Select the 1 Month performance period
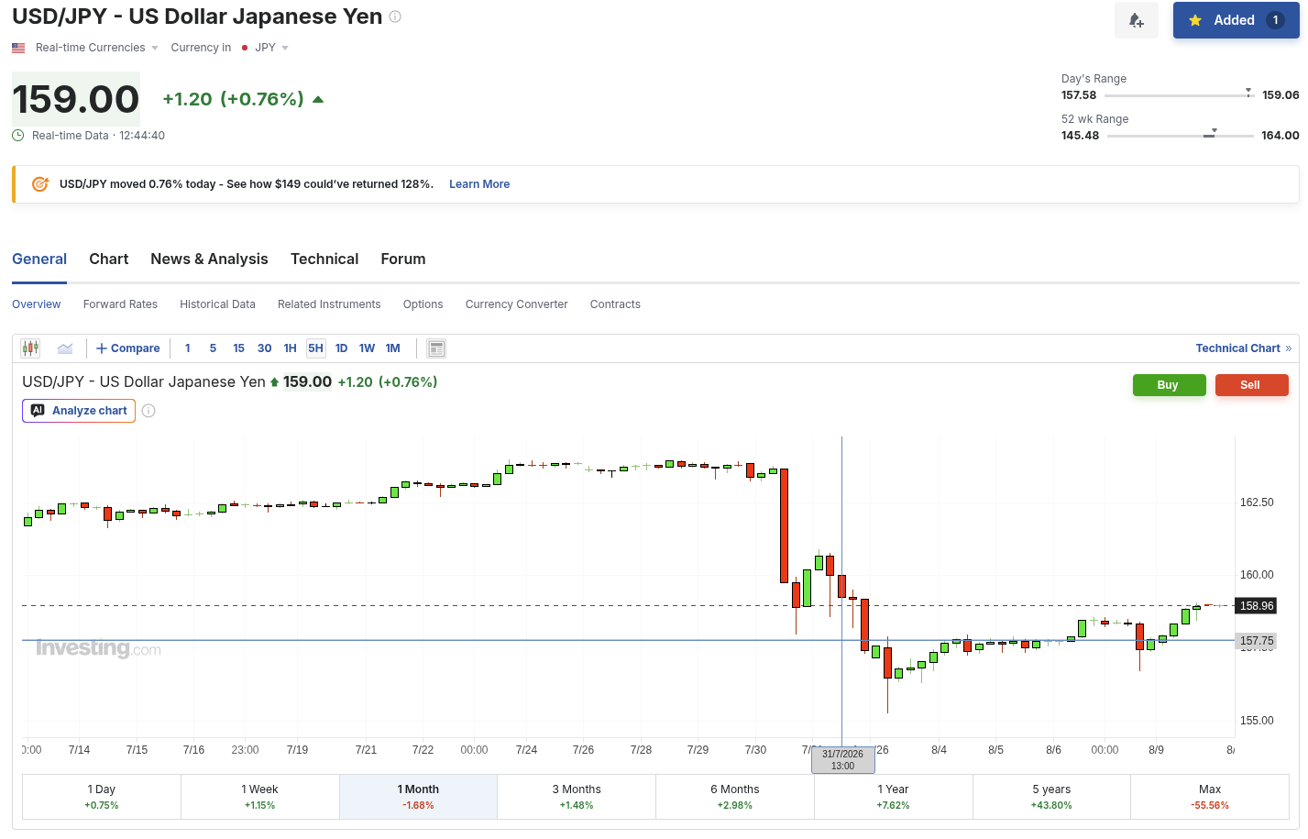This screenshot has width=1308, height=839. pos(418,797)
